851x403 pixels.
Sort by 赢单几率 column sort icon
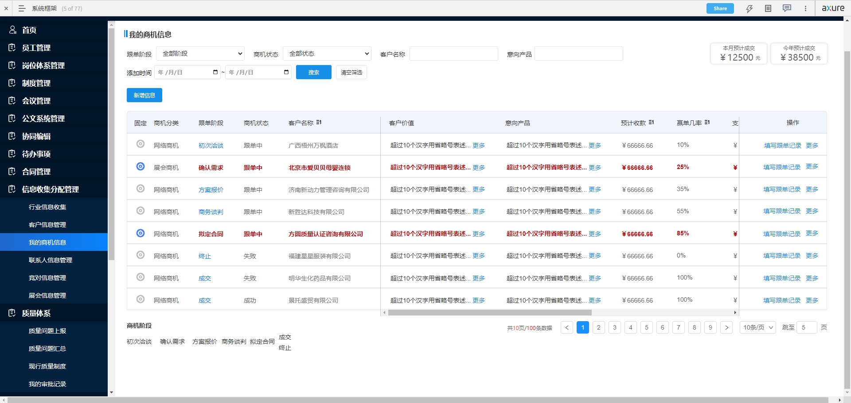pos(707,123)
